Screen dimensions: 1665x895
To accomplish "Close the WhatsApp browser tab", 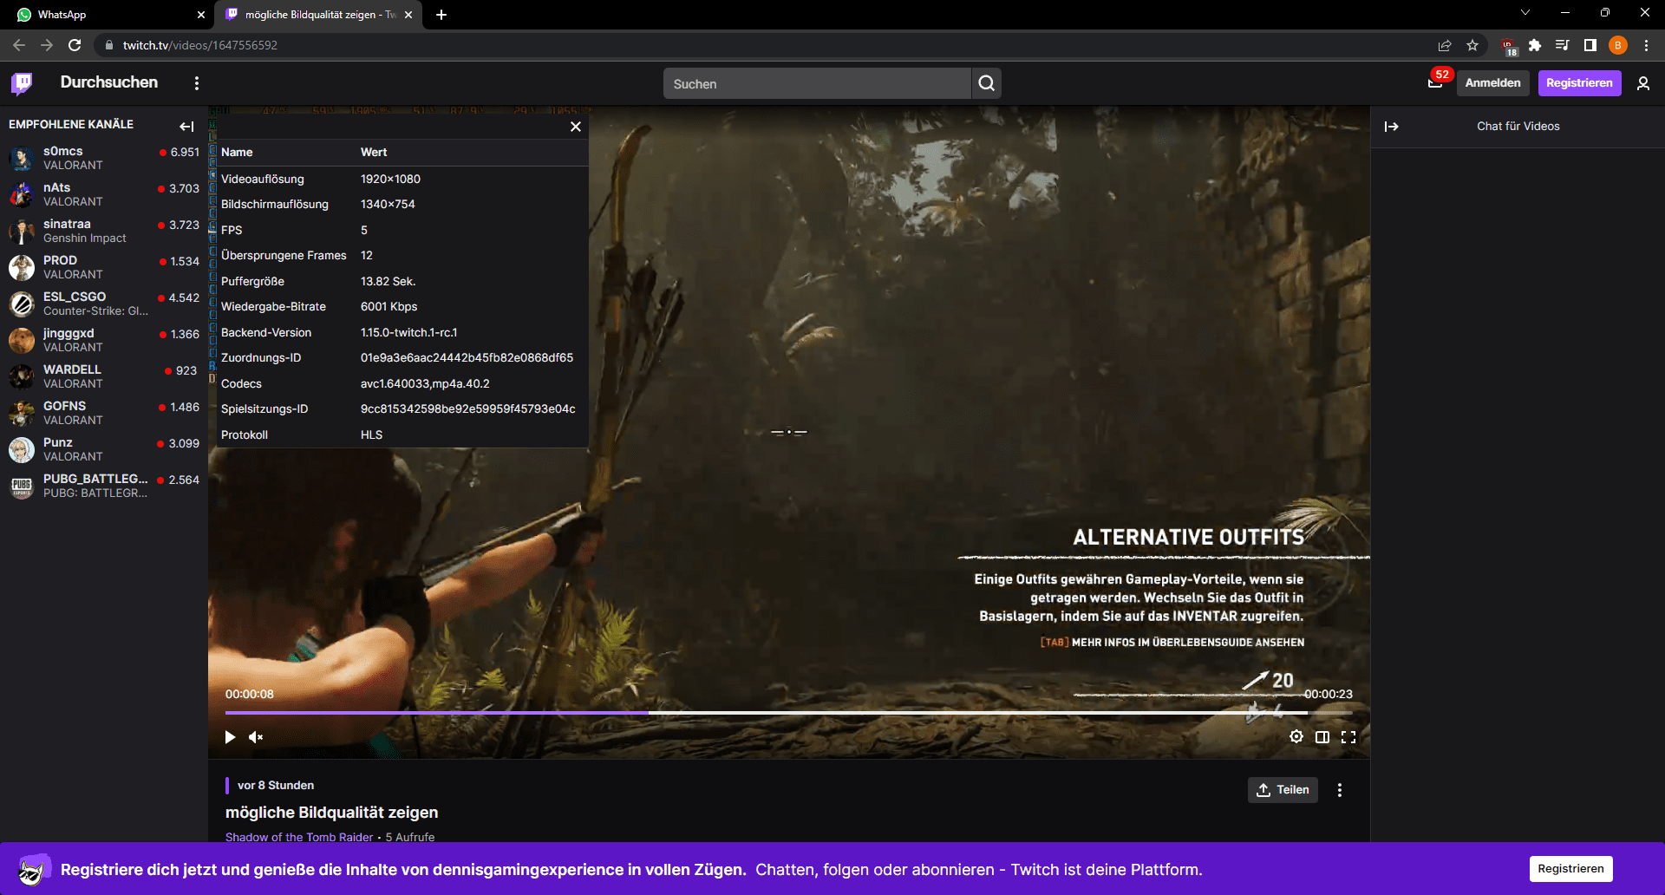I will [201, 15].
